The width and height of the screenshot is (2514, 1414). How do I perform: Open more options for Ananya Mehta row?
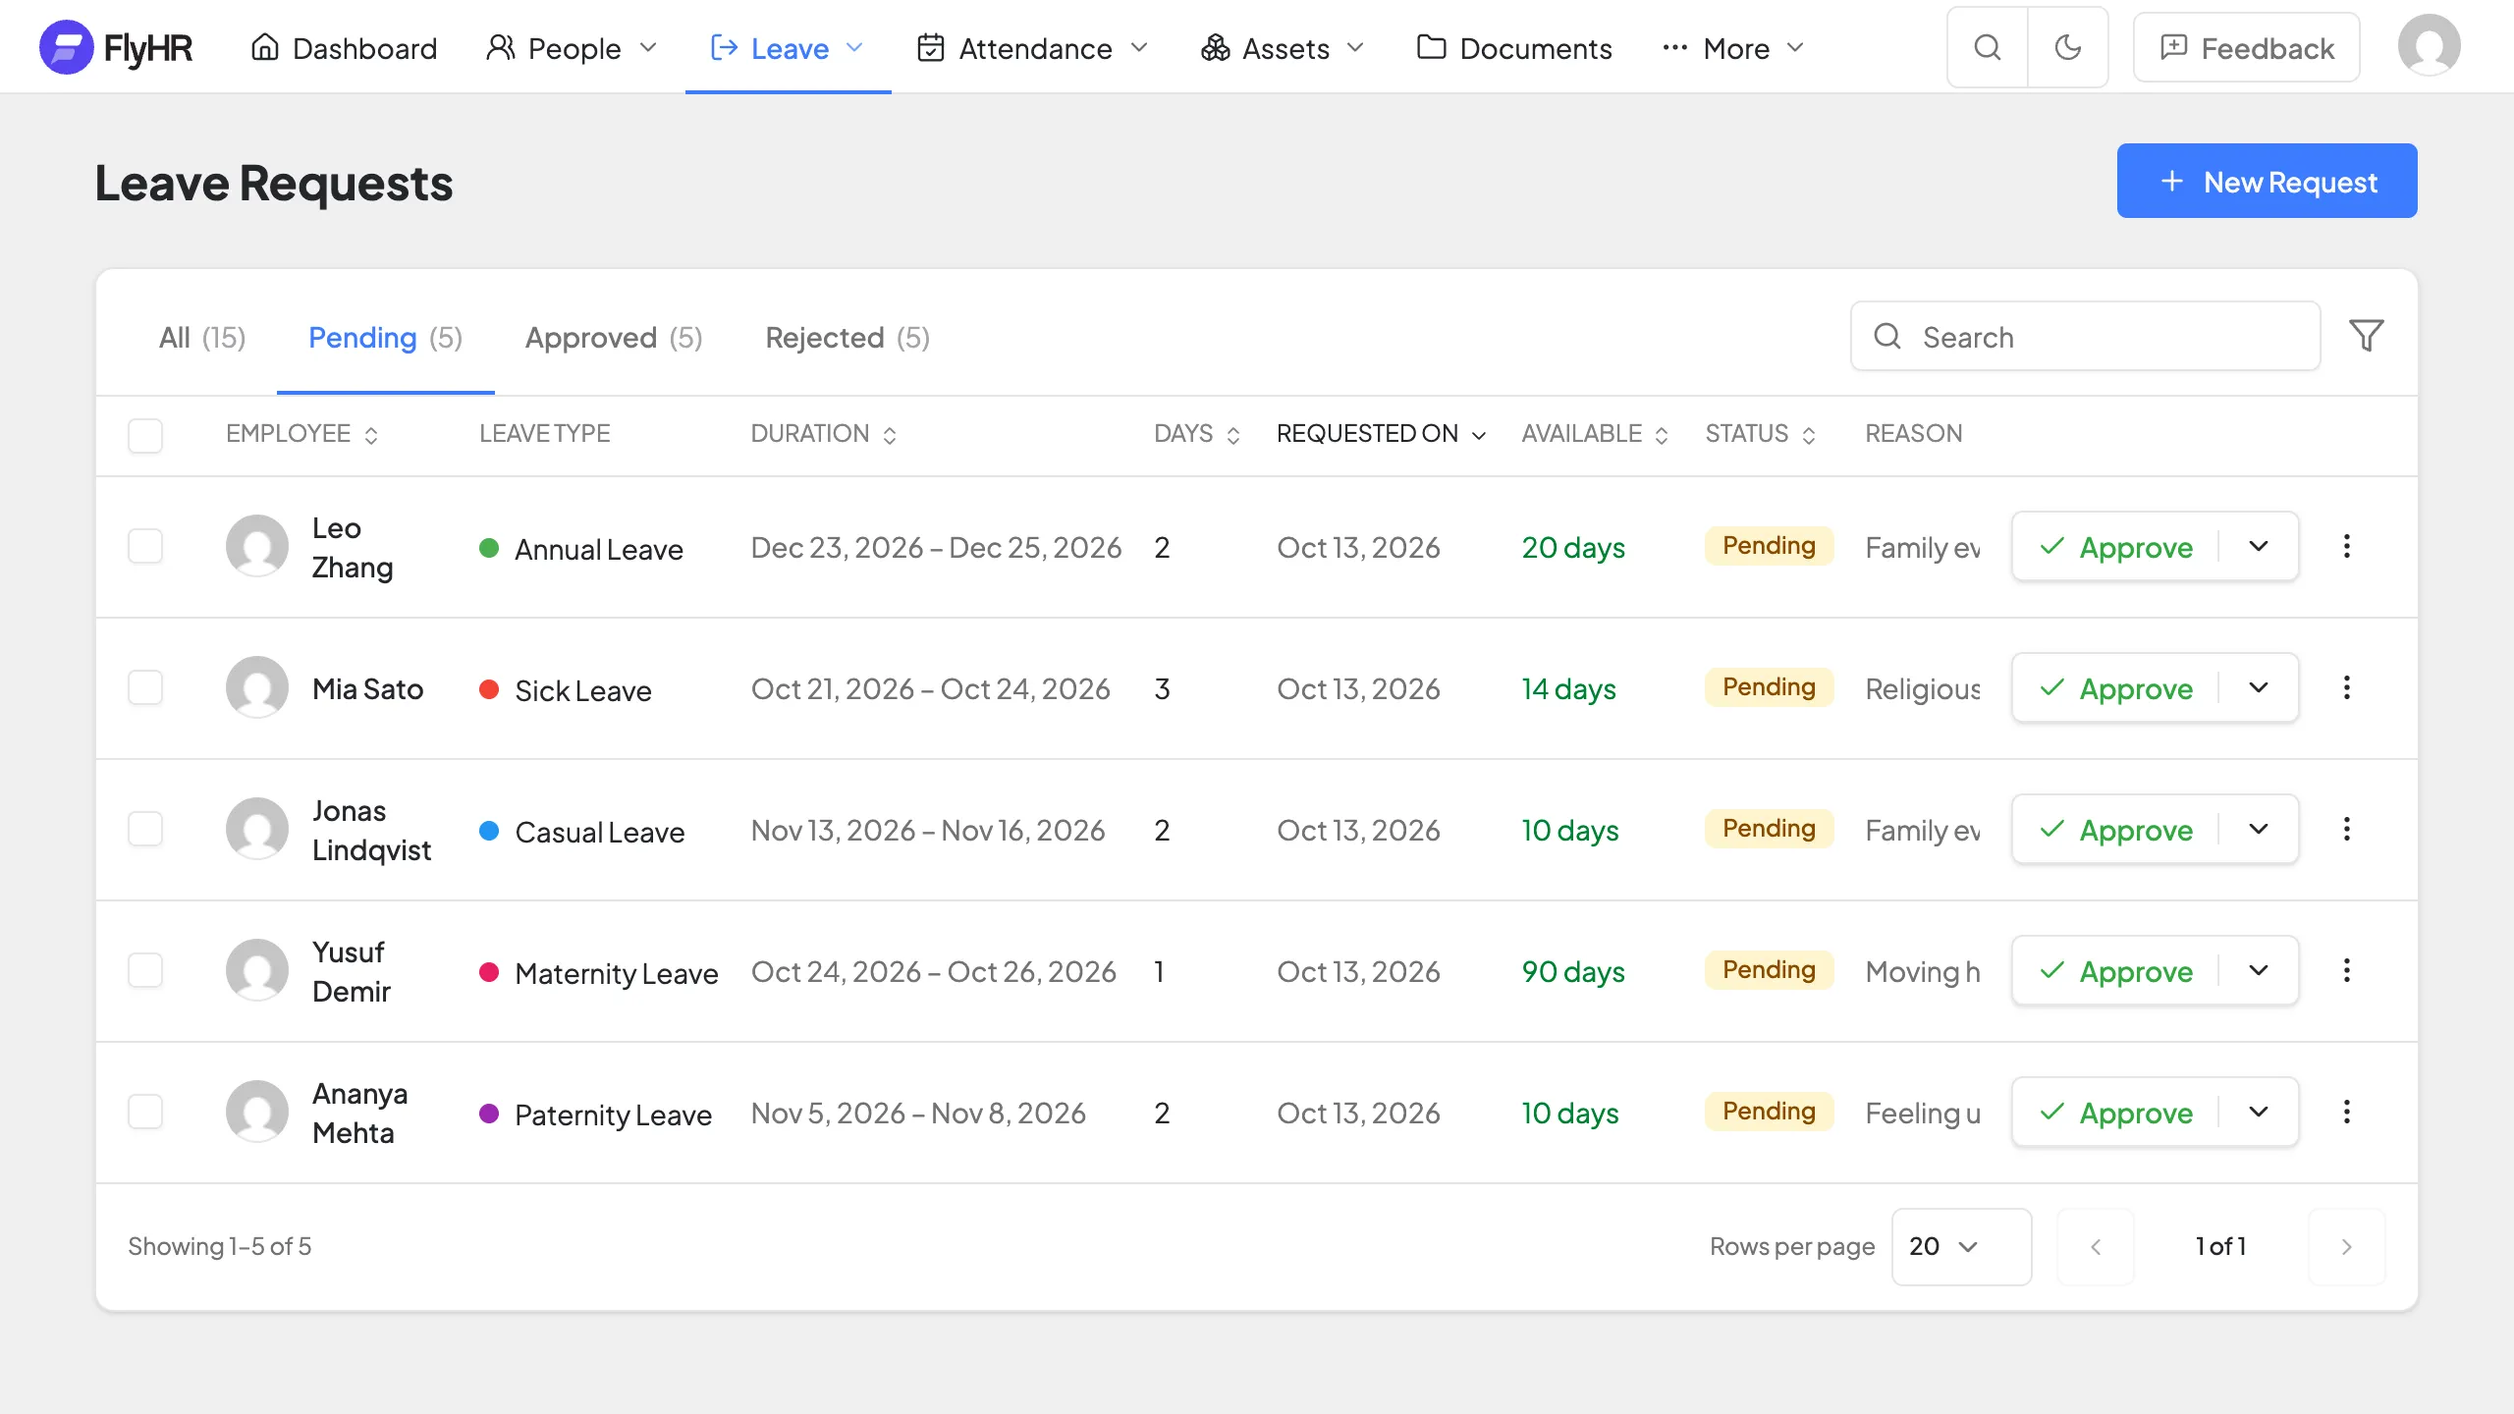(x=2347, y=1112)
